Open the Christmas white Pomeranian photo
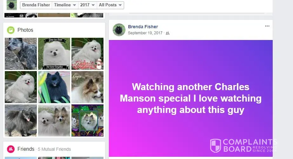 pos(87,54)
